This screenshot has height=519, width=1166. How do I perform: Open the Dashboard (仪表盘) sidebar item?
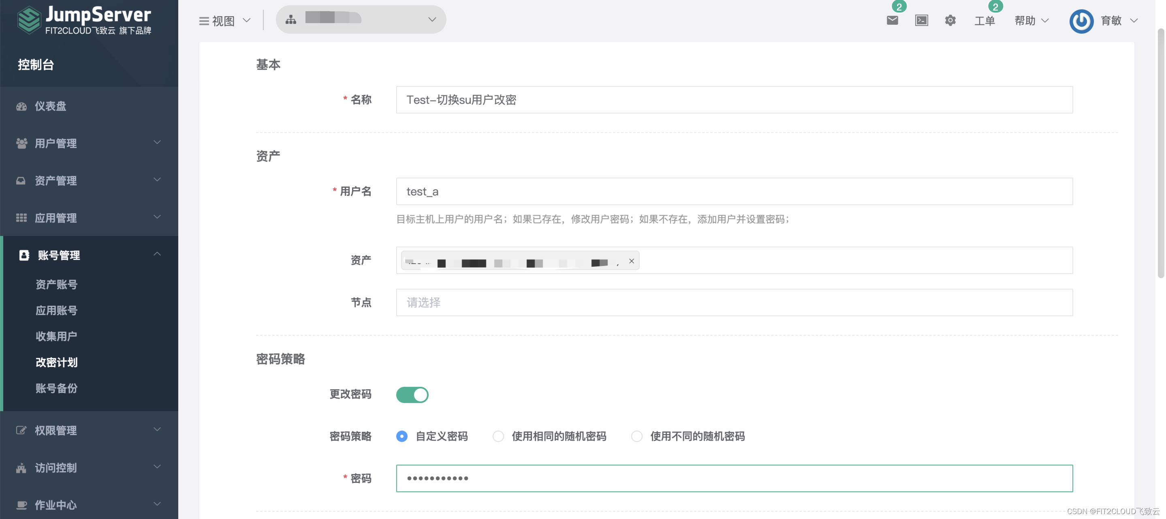(50, 106)
